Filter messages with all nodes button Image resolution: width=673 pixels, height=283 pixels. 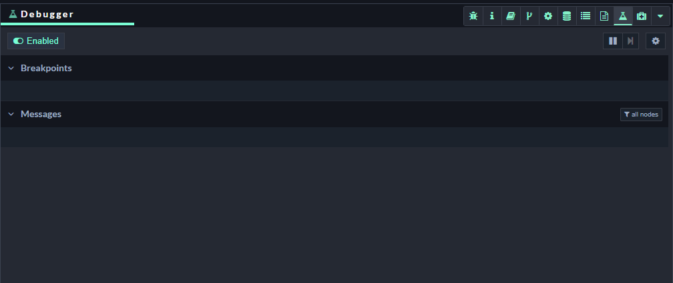641,115
